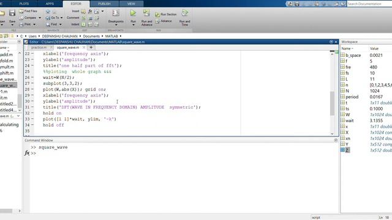The height and width of the screenshot is (220, 392).
Task: Switch to the PUBLISH ribbon tab
Action: point(104,4)
